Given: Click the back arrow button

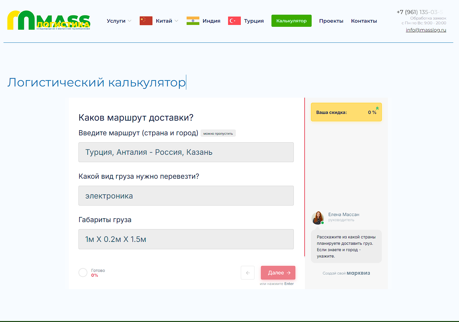Looking at the screenshot, I should click(248, 273).
